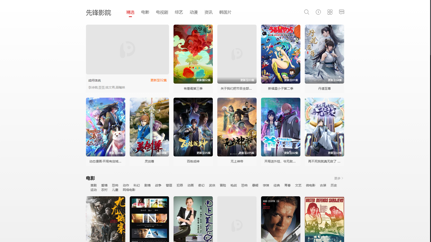Viewport: 431px width, 242px height.
Task: Switch to the 韩国片 tab
Action: (x=225, y=12)
